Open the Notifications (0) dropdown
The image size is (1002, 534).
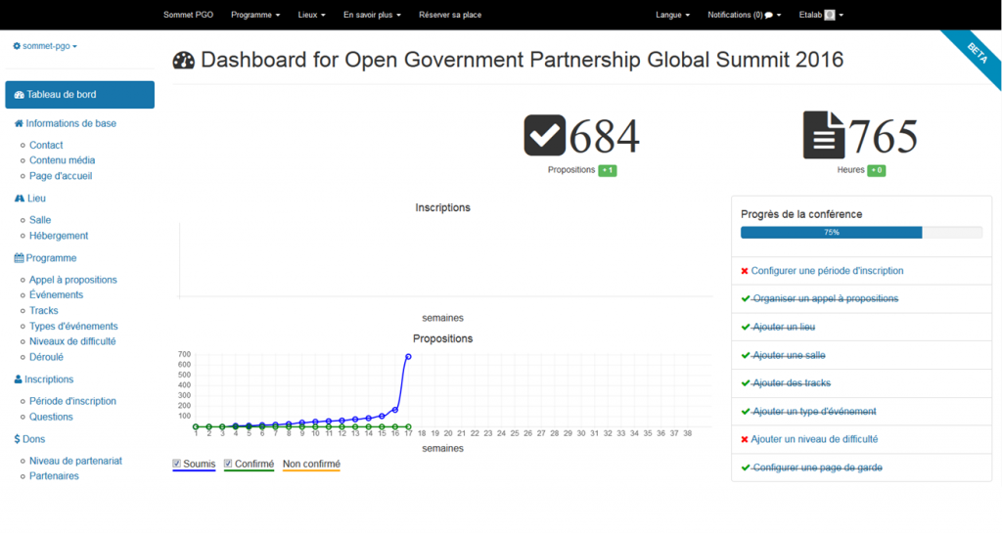[x=744, y=15]
